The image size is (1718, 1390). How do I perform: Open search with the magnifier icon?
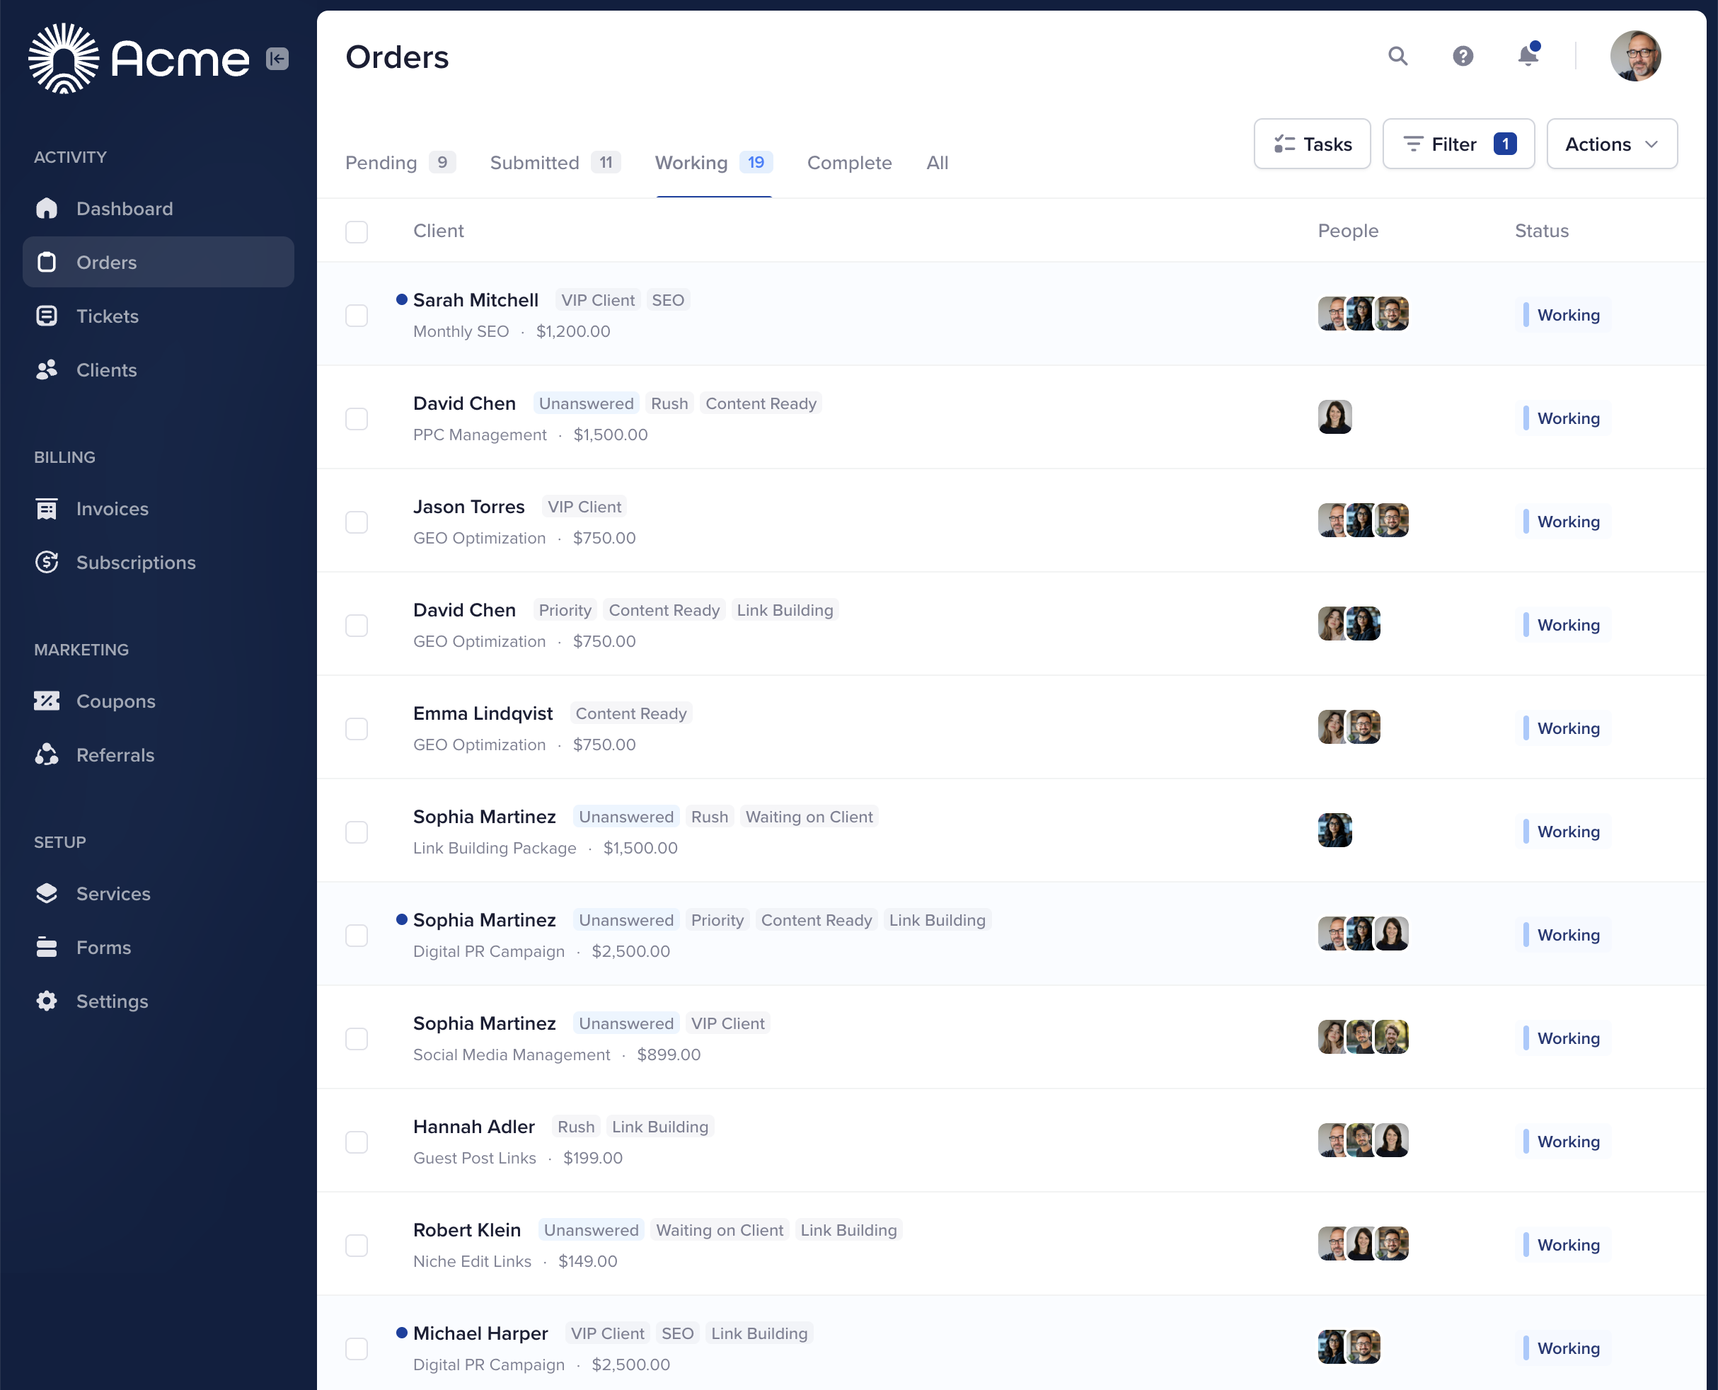click(1397, 56)
